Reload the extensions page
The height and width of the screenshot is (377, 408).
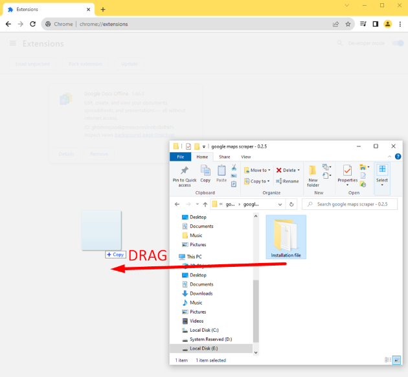click(x=33, y=24)
